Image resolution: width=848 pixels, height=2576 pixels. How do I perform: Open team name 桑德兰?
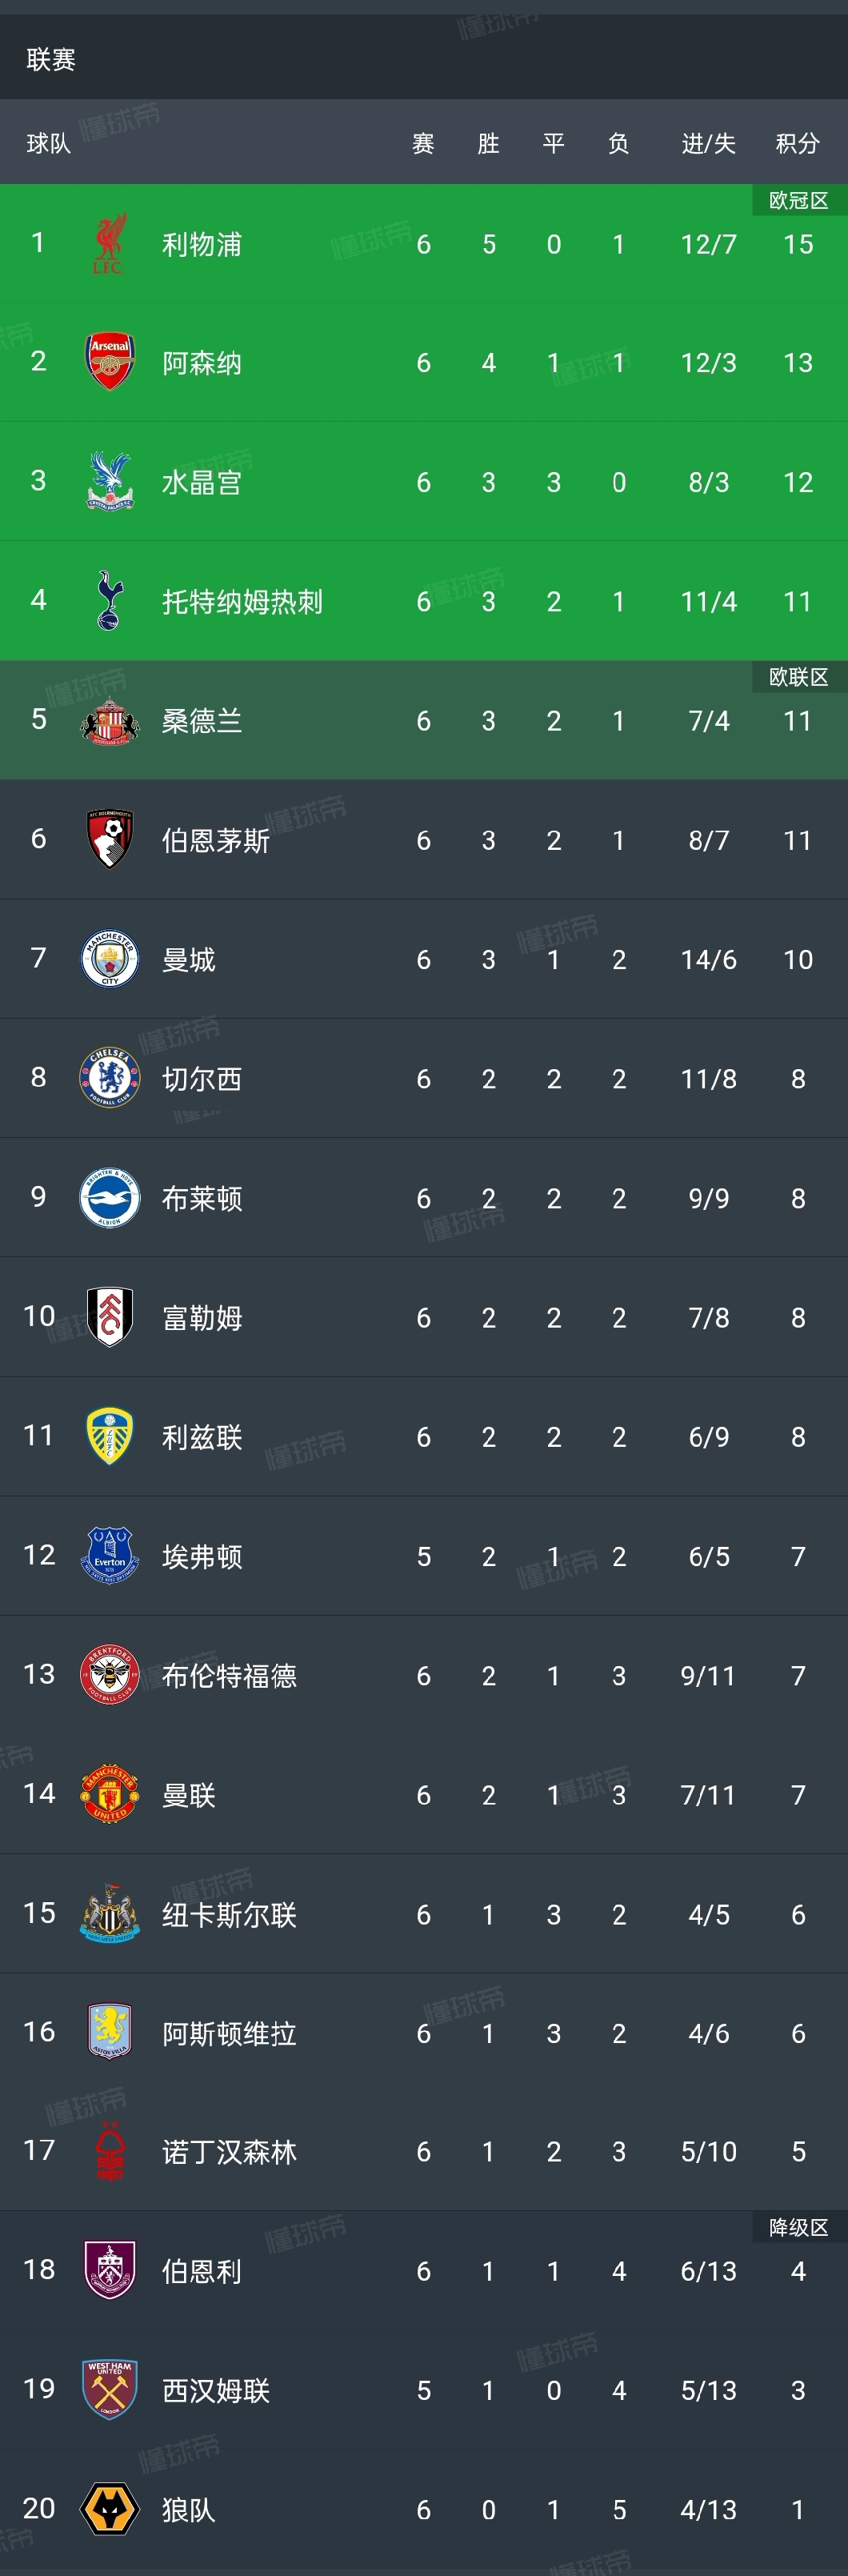click(x=202, y=721)
